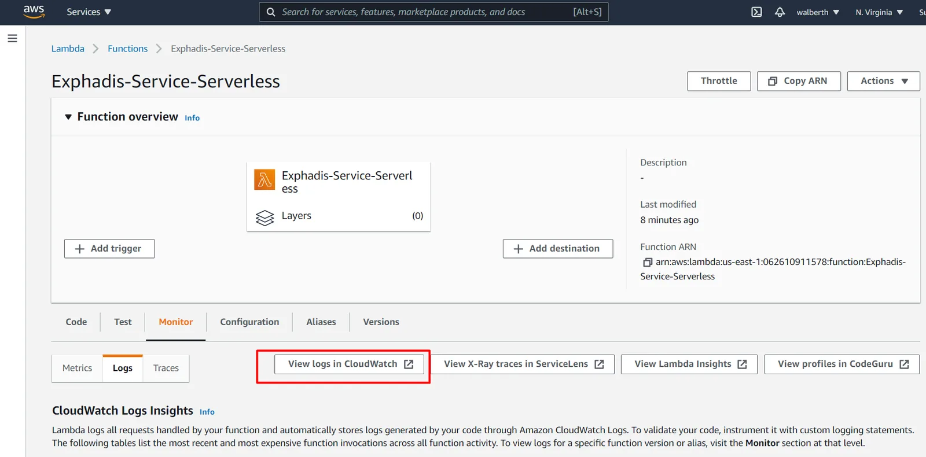Switch to the Code tab
This screenshot has height=457, width=926.
76,322
